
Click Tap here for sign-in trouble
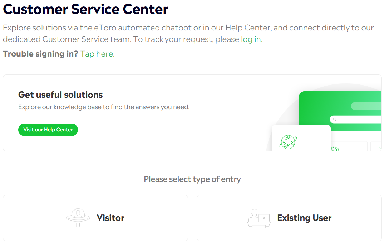[97, 54]
